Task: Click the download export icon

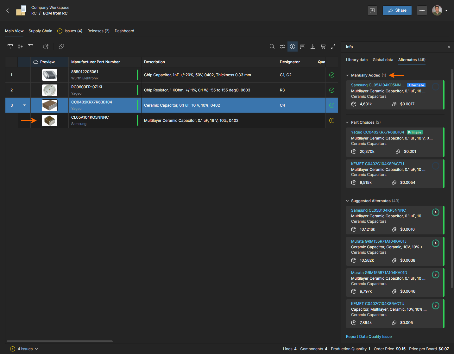Action: point(313,47)
